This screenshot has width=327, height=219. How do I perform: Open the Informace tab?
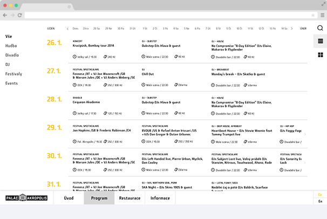160,198
